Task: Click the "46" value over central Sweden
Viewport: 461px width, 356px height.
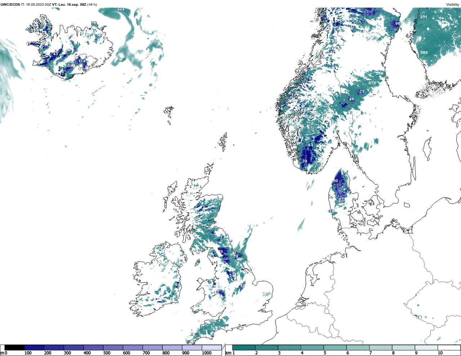Action: pos(352,100)
